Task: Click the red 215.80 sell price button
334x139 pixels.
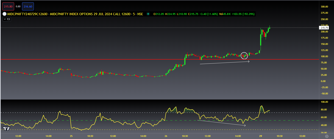Action: (x=8, y=6)
